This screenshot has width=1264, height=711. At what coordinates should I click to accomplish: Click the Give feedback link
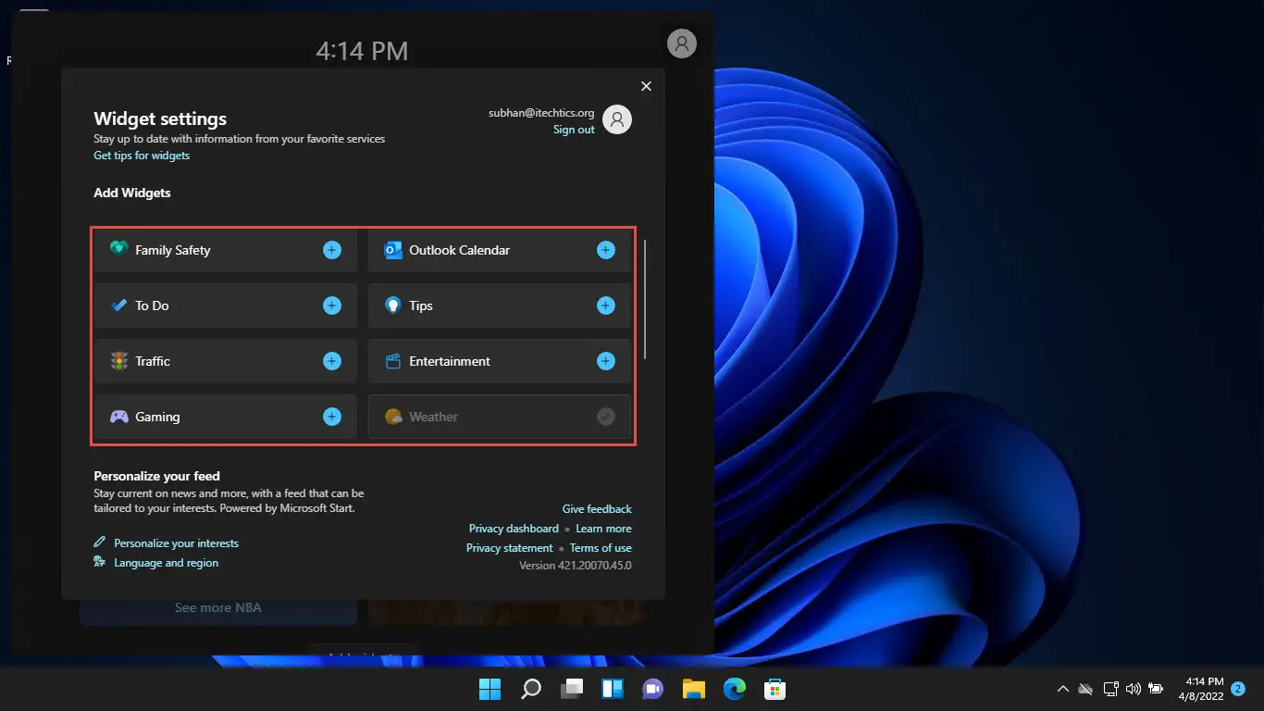pos(597,509)
